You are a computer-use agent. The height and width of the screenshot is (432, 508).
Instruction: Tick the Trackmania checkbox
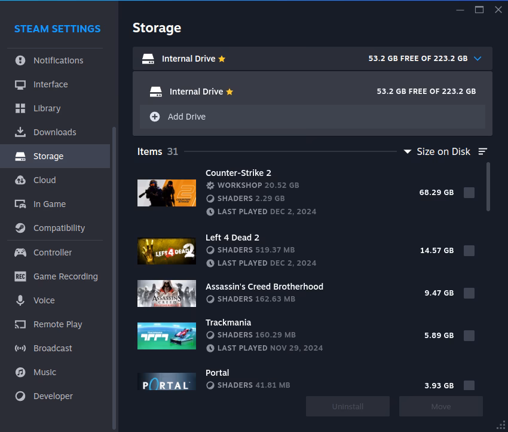pos(469,336)
